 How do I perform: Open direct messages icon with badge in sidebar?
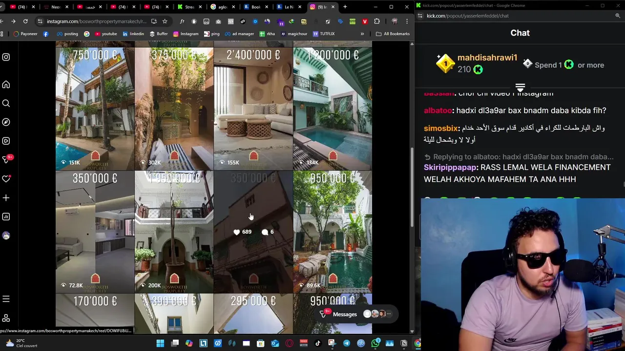7,159
